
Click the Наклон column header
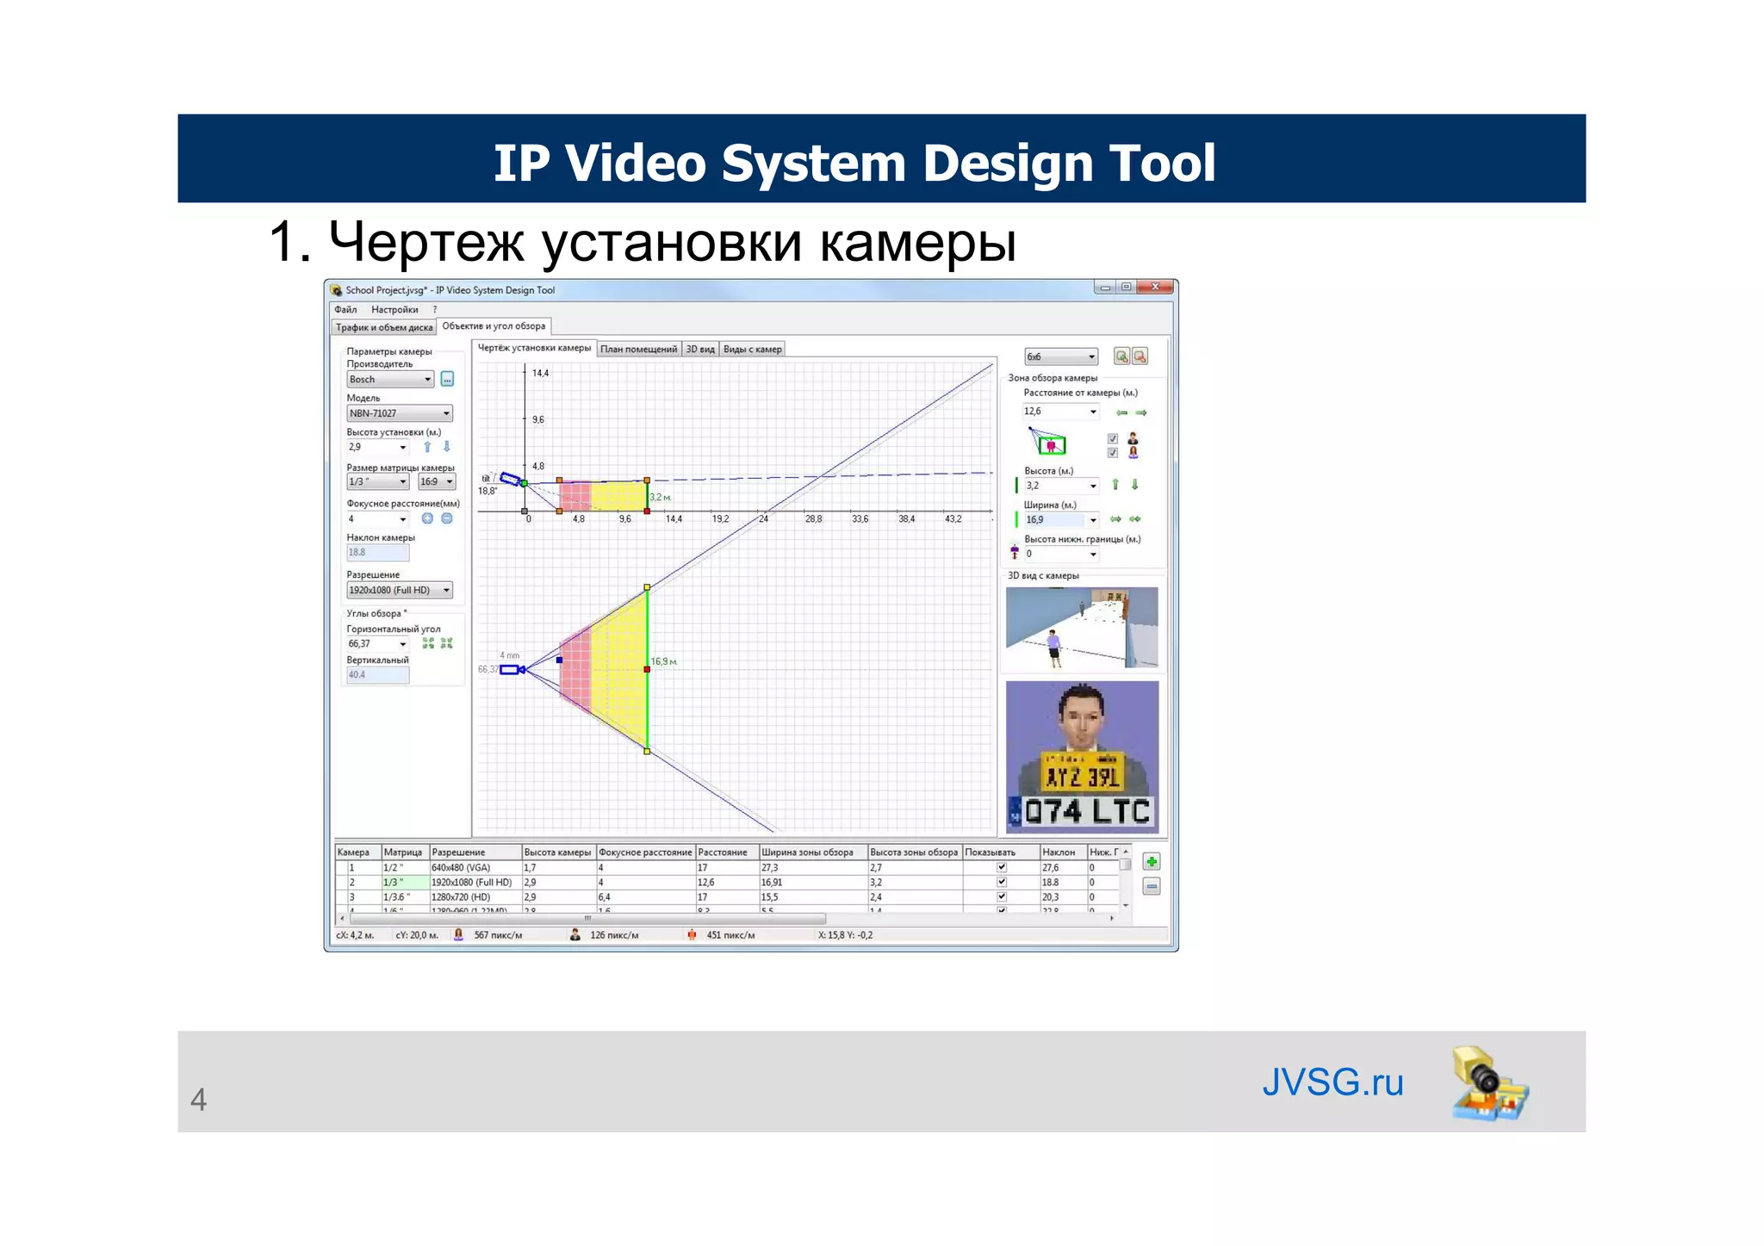pos(1063,852)
